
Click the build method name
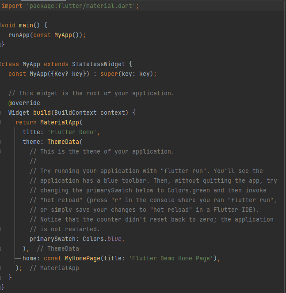[x=42, y=113]
